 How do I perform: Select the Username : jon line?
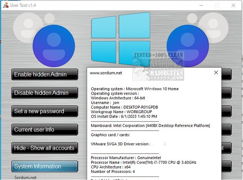pyautogui.click(x=105, y=103)
